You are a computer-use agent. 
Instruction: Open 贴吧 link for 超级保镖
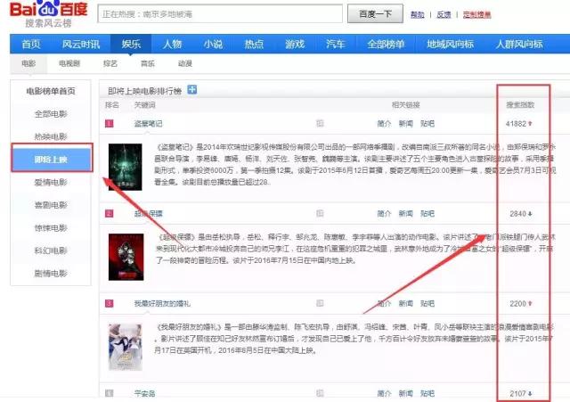coord(427,214)
